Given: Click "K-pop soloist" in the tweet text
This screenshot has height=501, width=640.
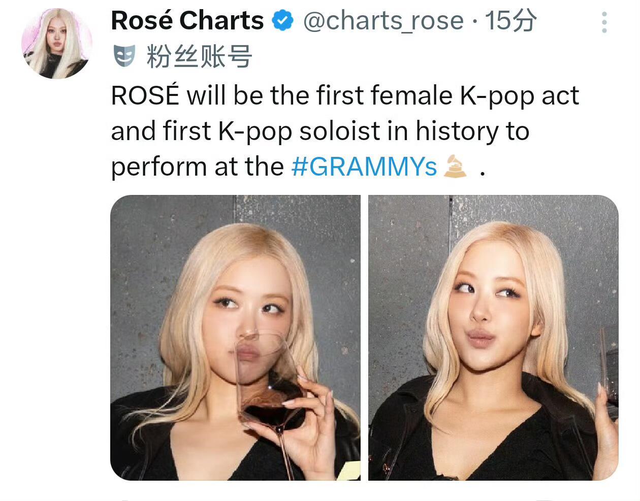Looking at the screenshot, I should (299, 131).
